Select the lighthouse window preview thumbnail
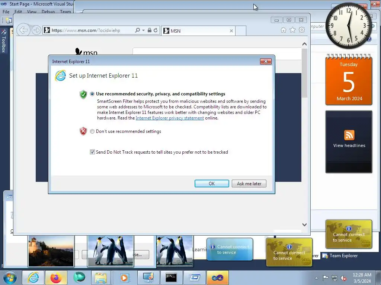This screenshot has width=381, height=285. (51, 251)
